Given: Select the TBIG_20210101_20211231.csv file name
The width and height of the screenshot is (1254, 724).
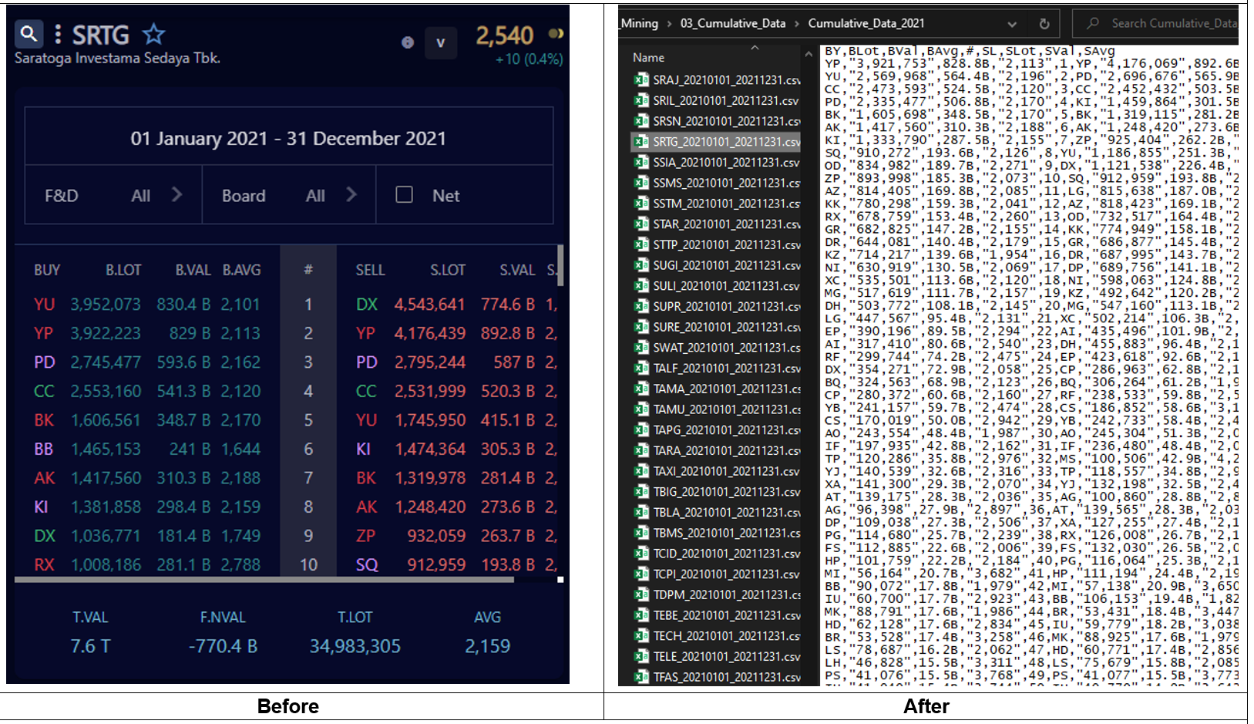Looking at the screenshot, I should coord(727,491).
